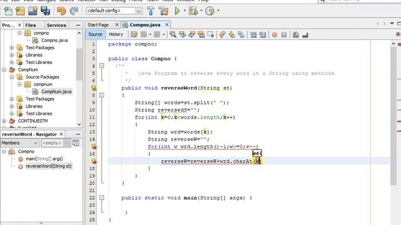
Task: Click the New File toolbar icon
Action: 8,11
